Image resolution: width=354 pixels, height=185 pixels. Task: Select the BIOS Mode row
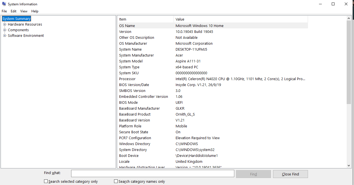(x=213, y=102)
